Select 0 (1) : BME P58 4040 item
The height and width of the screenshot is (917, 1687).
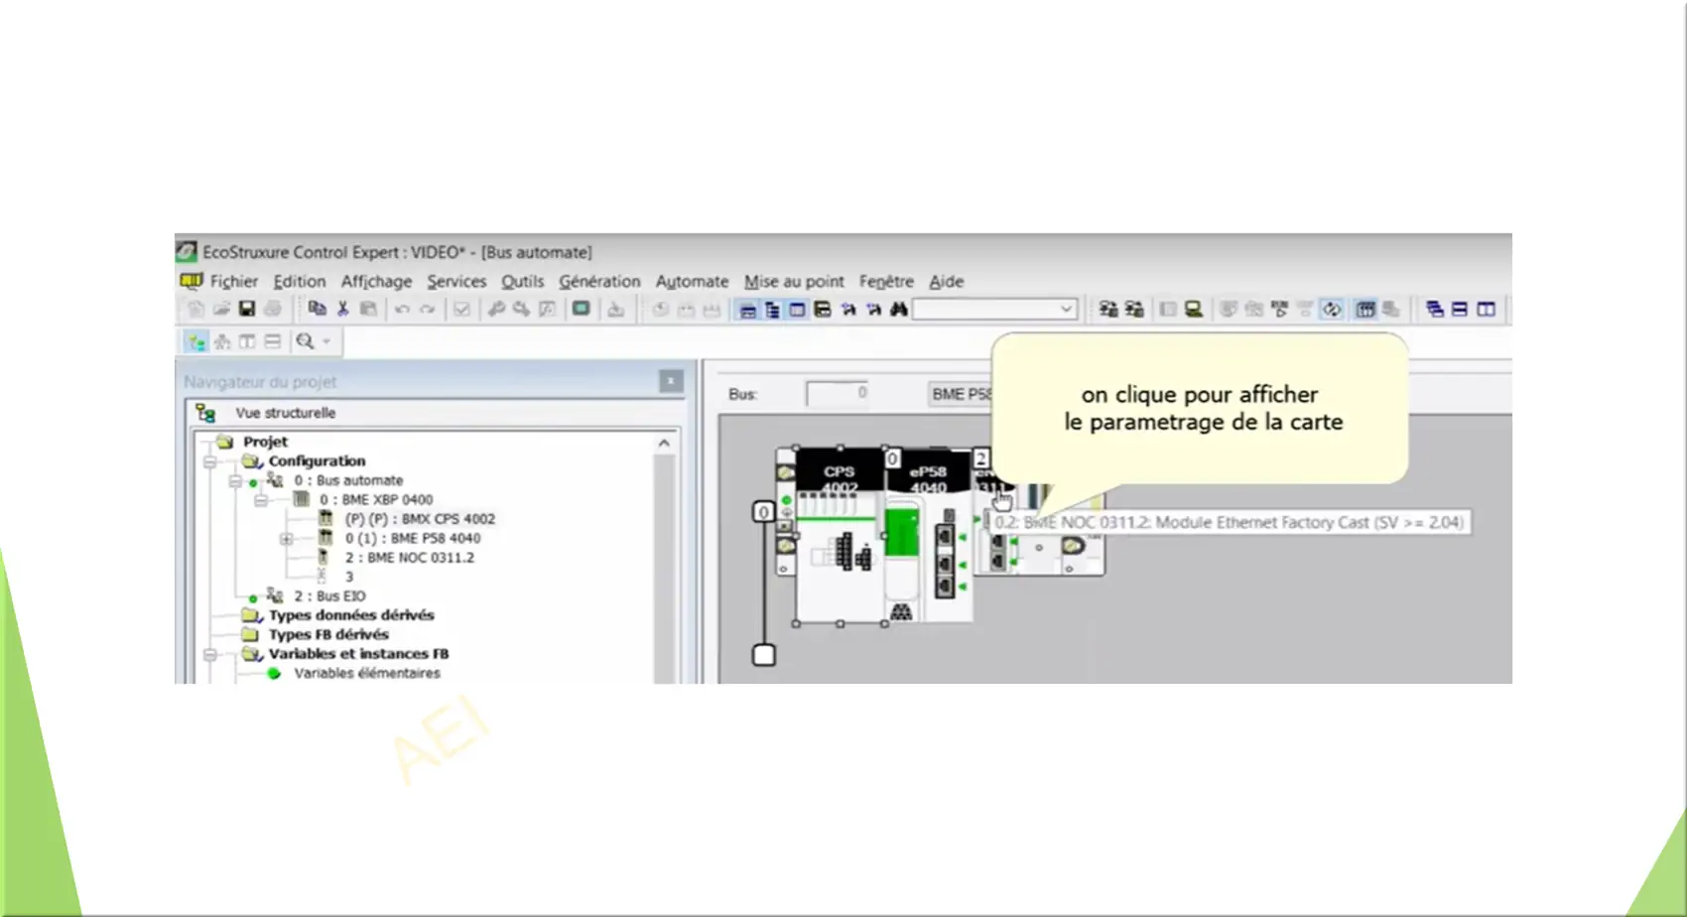click(x=413, y=539)
